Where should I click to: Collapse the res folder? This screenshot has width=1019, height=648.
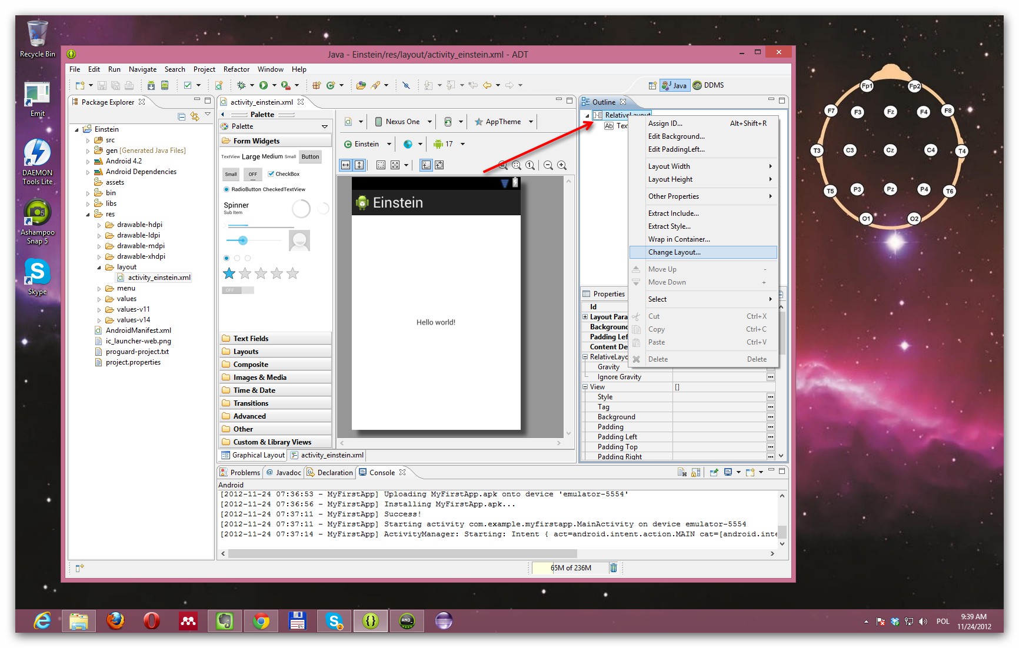pos(88,215)
